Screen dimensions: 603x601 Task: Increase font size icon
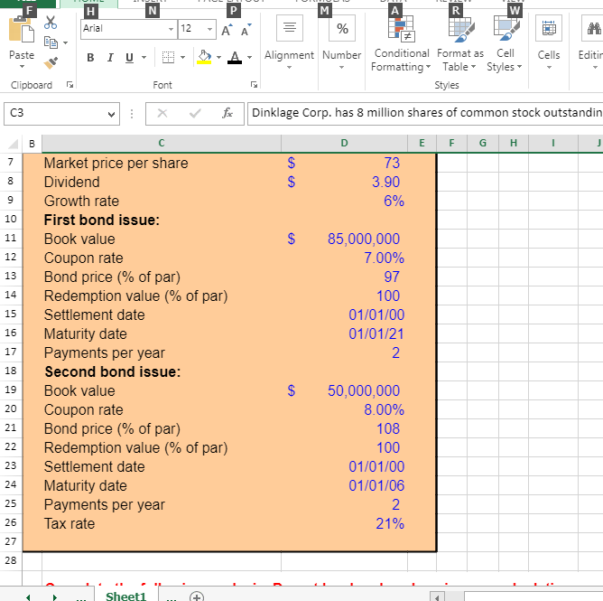(x=227, y=30)
